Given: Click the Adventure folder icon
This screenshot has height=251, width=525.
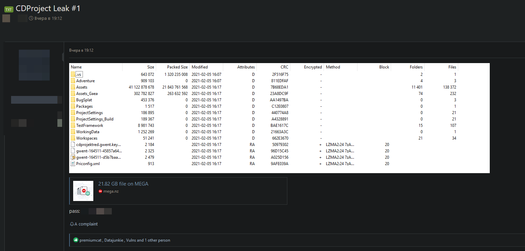Looking at the screenshot, I should tap(73, 81).
